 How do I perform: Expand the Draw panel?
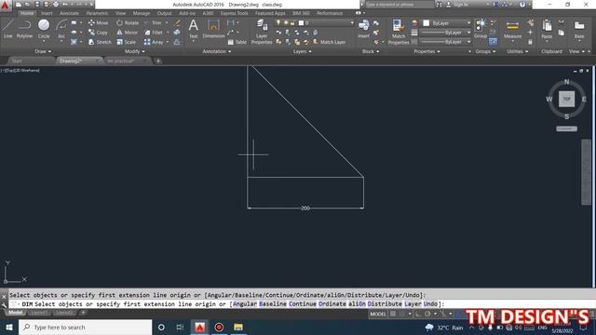43,51
